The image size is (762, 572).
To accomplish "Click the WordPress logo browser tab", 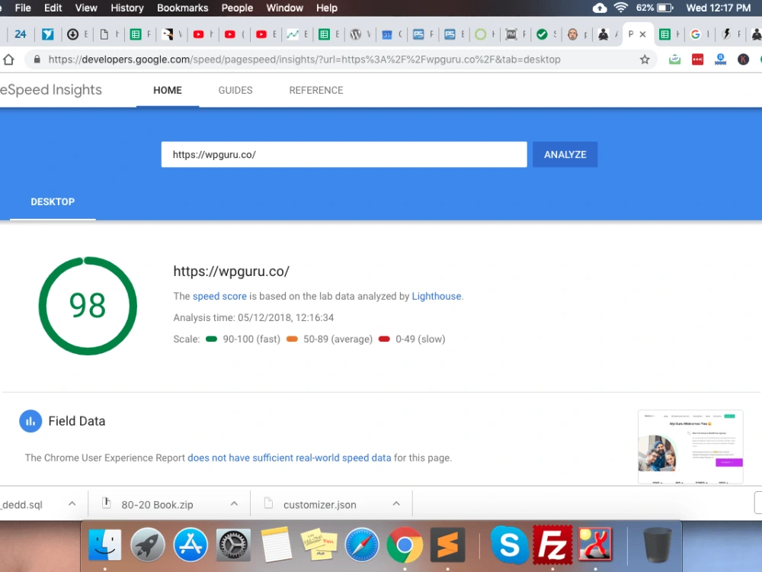I will (356, 34).
